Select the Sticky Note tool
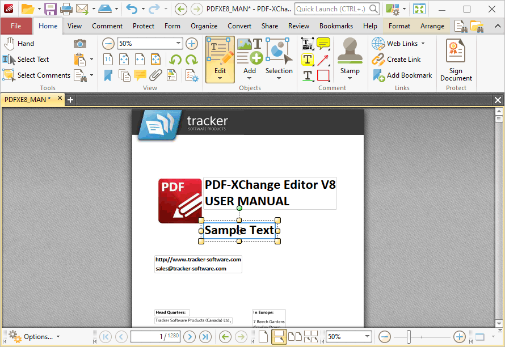The image size is (505, 347). (323, 44)
